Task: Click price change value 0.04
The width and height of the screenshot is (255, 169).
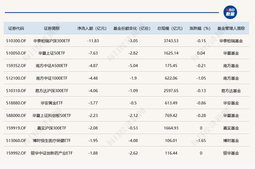Action: tap(201, 53)
